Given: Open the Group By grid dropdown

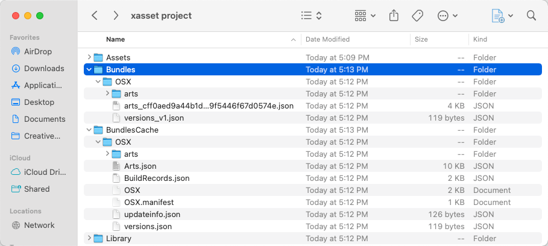Looking at the screenshot, I should point(365,16).
